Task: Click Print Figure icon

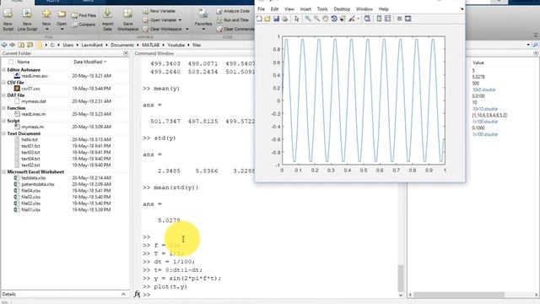Action: coord(284,19)
